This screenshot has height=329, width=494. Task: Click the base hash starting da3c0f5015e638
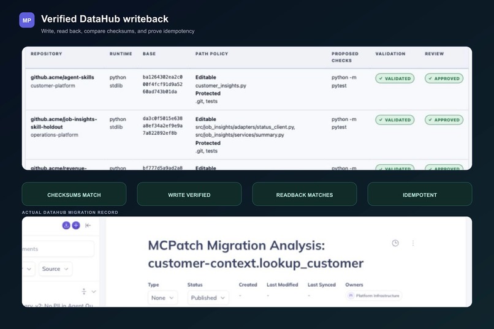point(162,126)
